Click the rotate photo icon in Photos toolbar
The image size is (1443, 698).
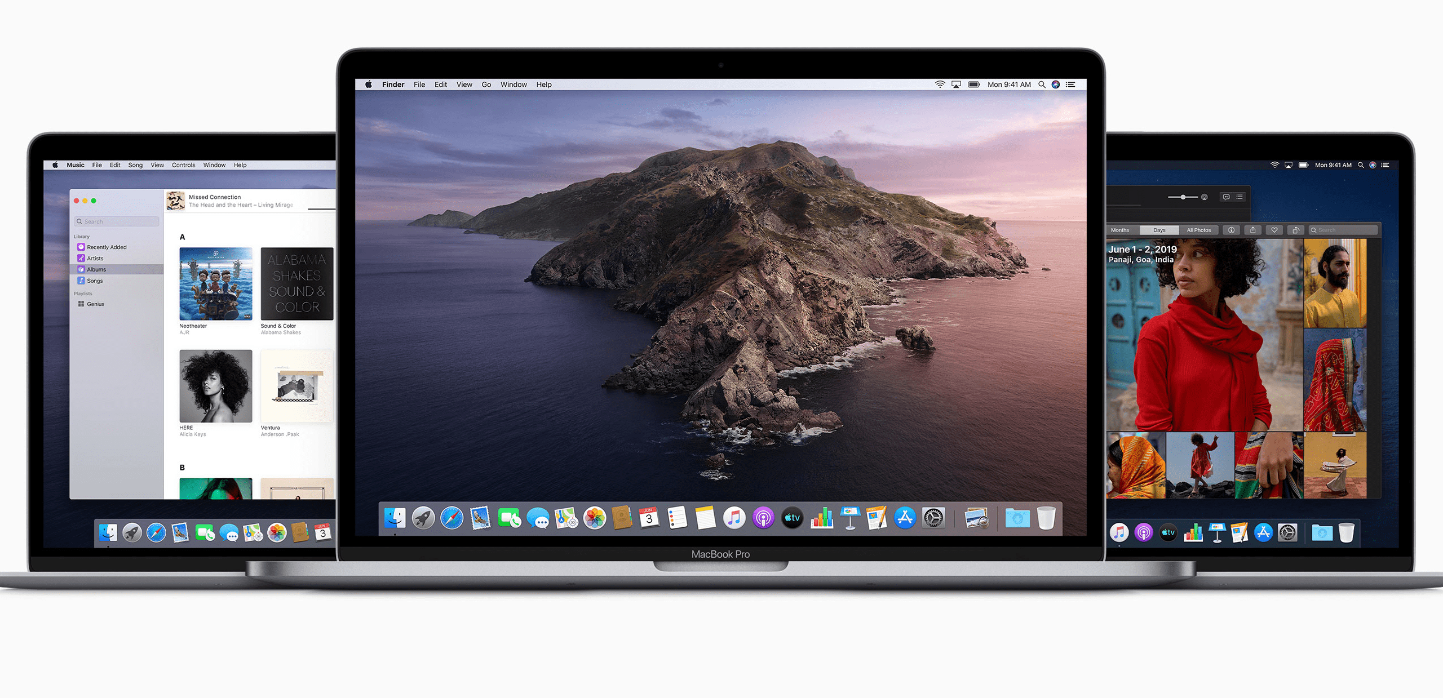tap(1296, 230)
